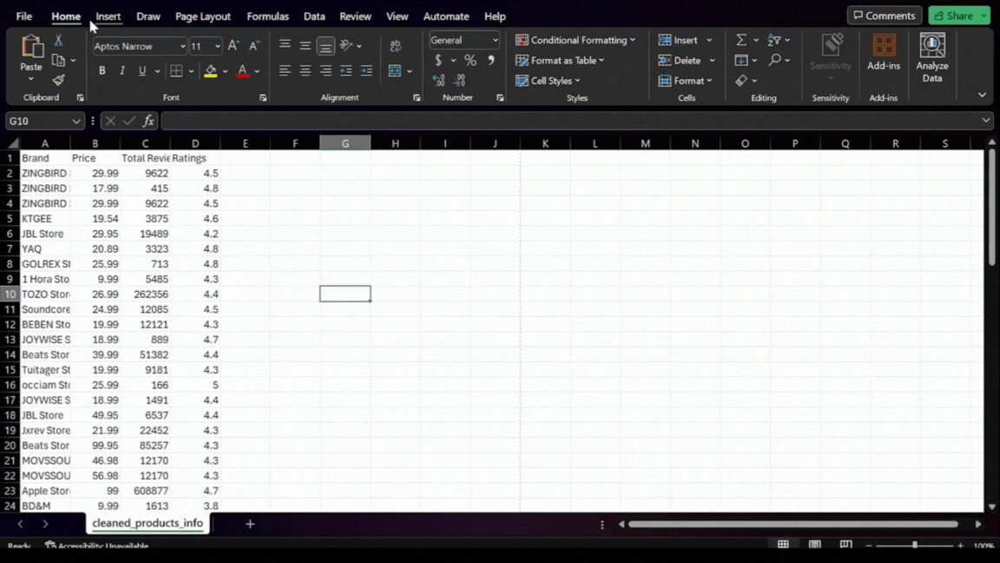Apply Comma Style format
Screen dimensions: 1000x563
pyautogui.click(x=491, y=60)
